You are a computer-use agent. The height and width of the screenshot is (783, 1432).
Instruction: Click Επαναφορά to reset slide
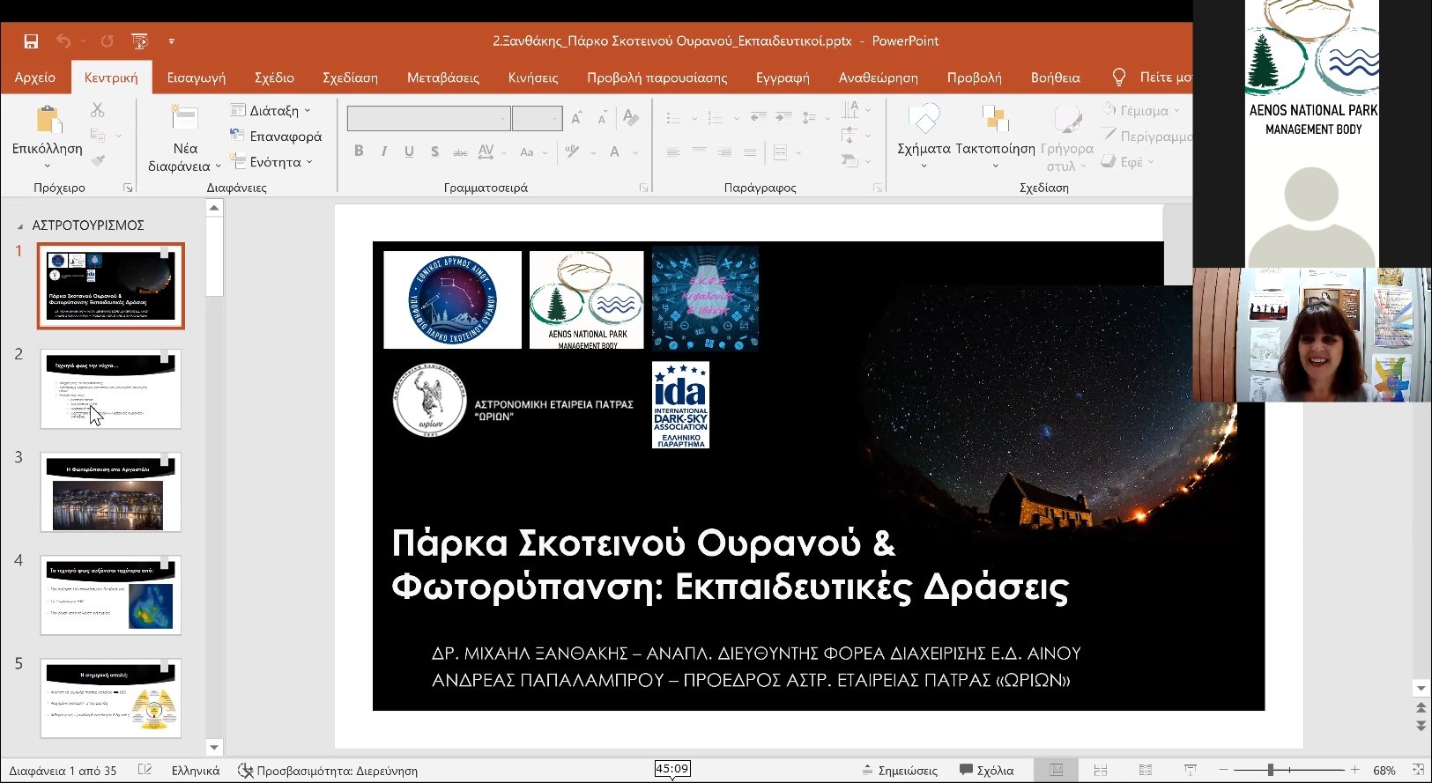tap(276, 136)
